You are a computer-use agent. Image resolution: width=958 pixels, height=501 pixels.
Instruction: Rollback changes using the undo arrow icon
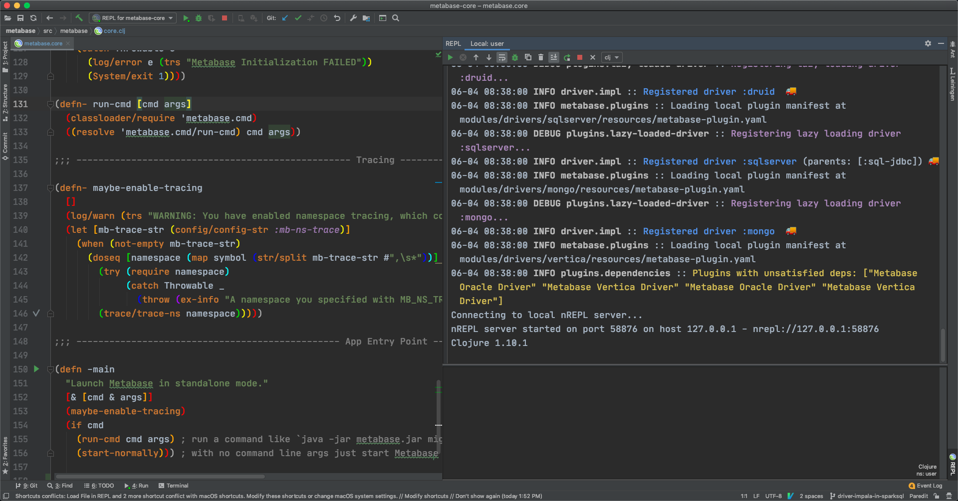(x=337, y=18)
